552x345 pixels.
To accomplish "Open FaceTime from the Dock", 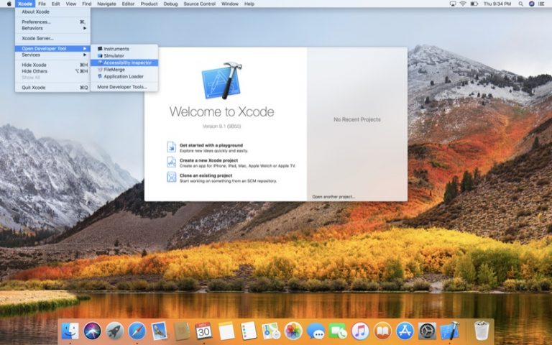I will [338, 331].
